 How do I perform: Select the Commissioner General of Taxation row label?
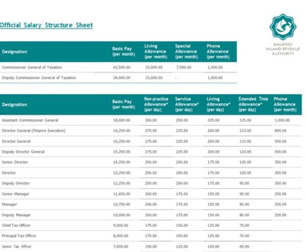pos(32,67)
